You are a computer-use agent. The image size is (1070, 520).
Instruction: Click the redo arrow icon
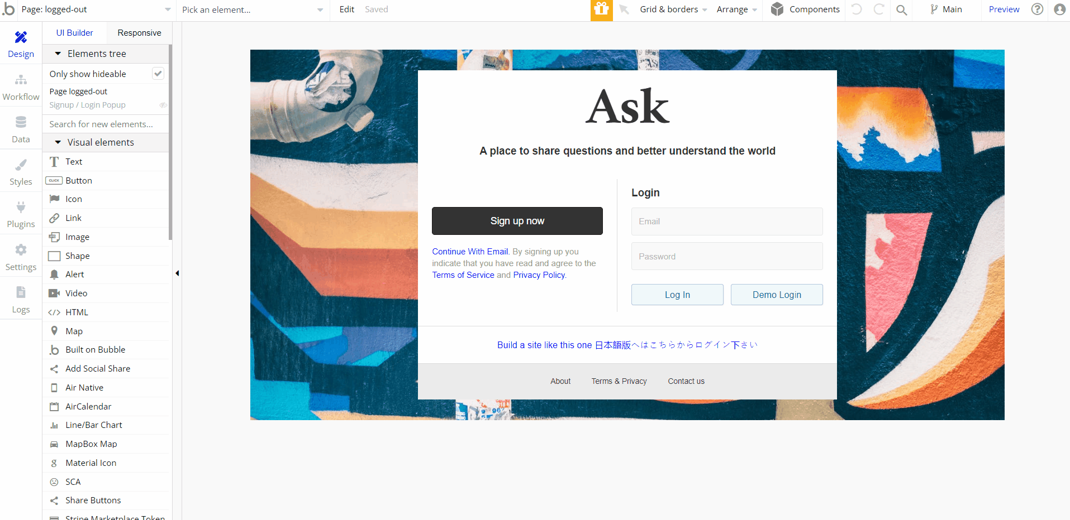[879, 9]
